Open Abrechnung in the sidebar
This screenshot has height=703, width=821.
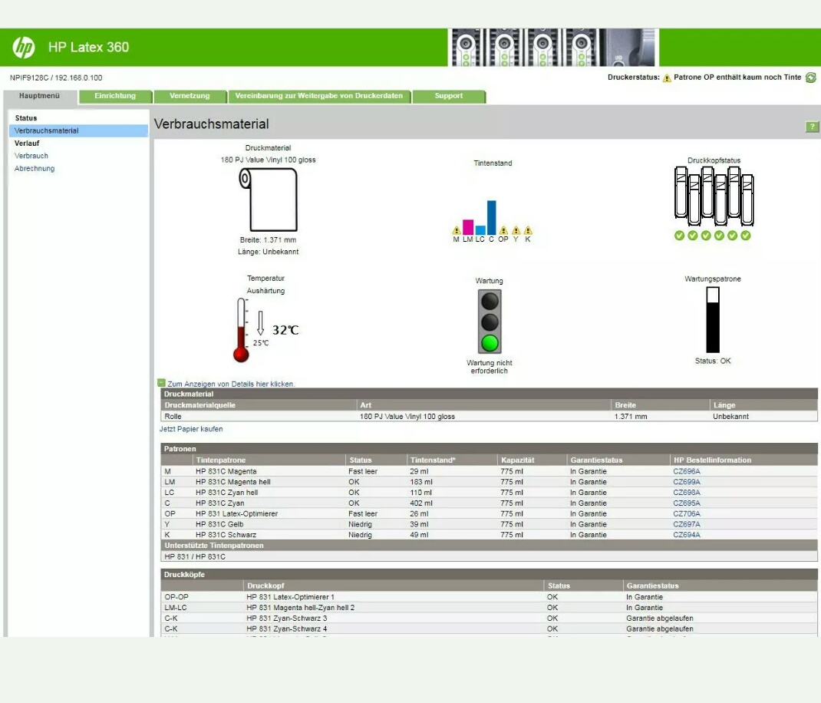coord(35,168)
